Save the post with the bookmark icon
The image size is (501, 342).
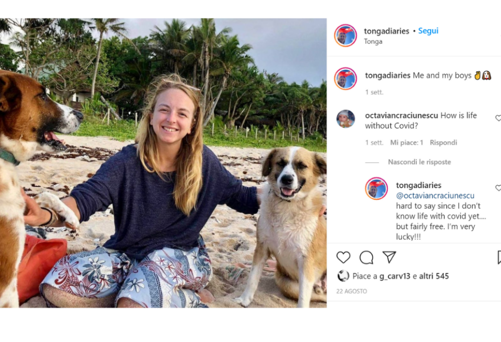click(499, 257)
